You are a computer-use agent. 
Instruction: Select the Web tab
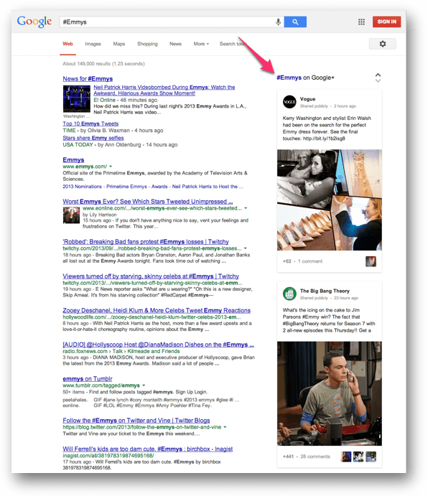[x=68, y=44]
